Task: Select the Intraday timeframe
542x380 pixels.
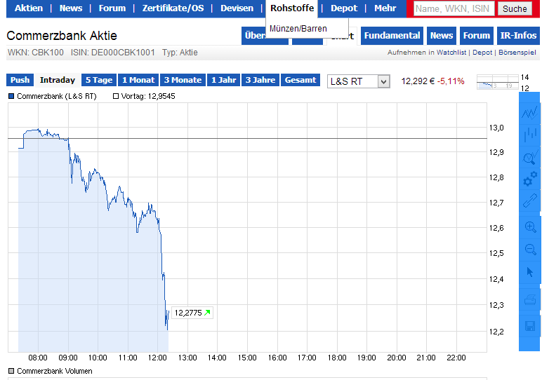Action: pyautogui.click(x=58, y=80)
